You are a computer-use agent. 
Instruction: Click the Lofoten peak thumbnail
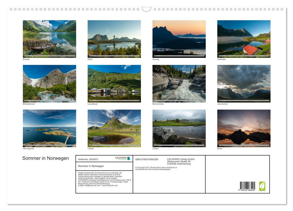pyautogui.click(x=114, y=128)
